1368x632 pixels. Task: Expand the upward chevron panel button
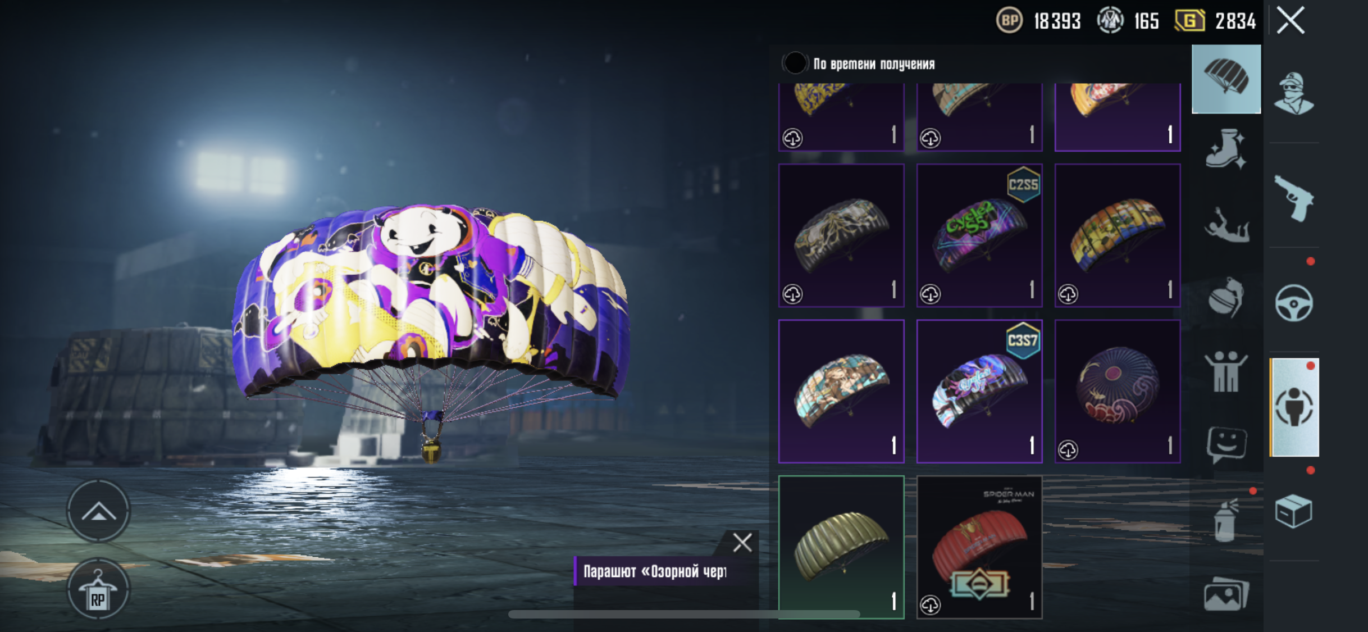tap(98, 511)
